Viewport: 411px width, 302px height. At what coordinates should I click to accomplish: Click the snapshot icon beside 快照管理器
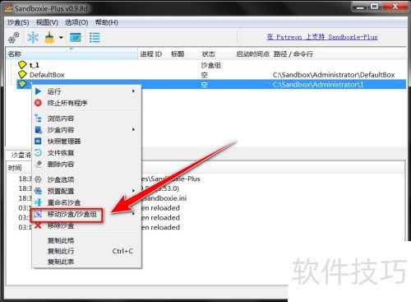38,141
